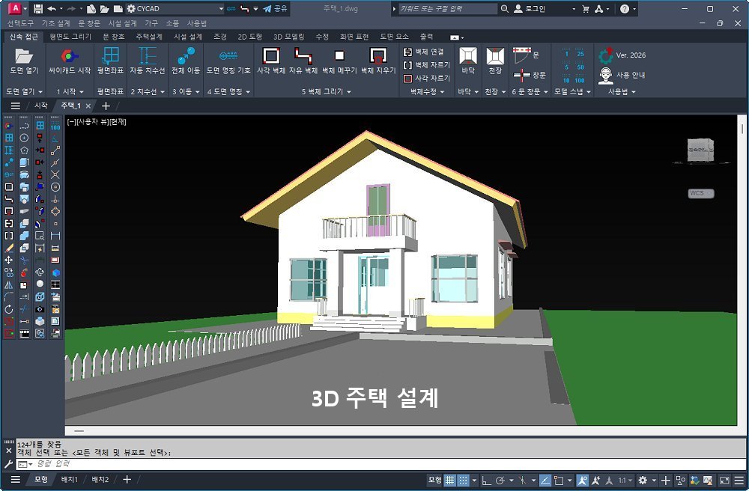Viewport: 749px width, 491px height.
Task: Toggle the grid display in status bar
Action: [449, 481]
